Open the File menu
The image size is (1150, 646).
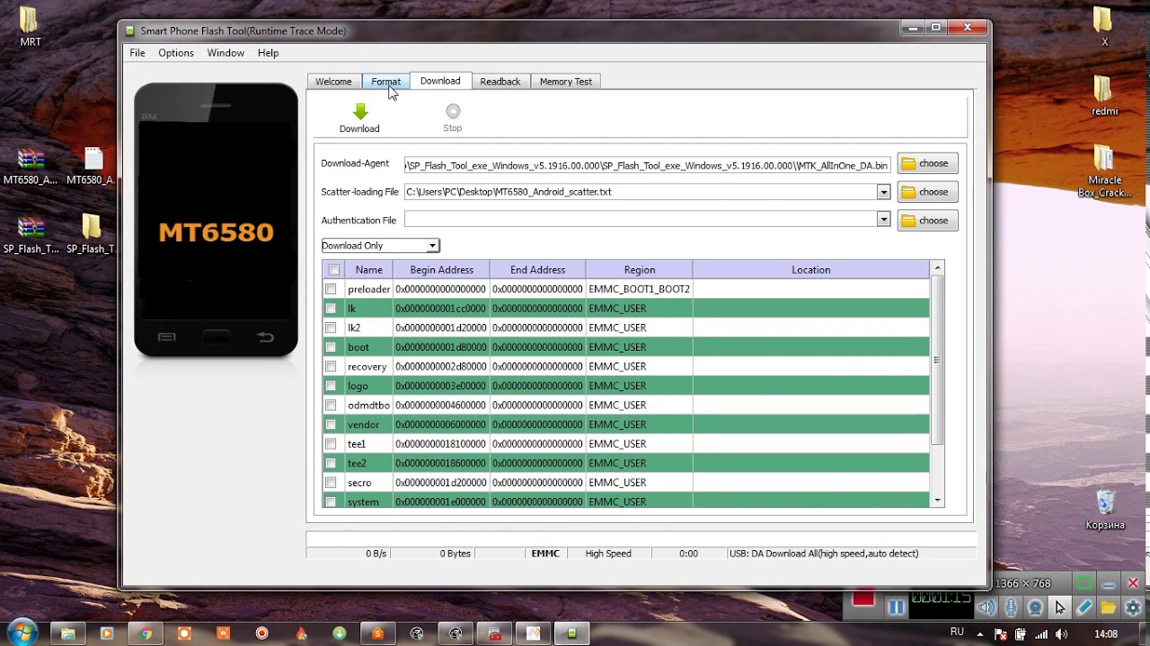click(137, 53)
